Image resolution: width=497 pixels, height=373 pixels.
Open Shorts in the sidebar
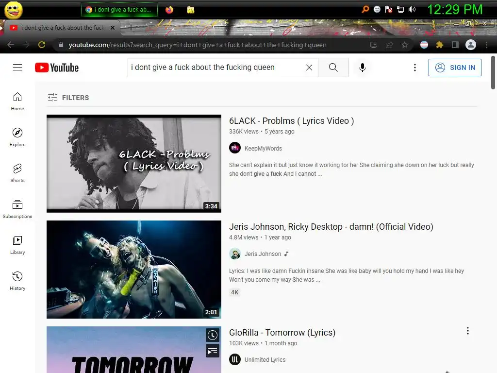pyautogui.click(x=17, y=173)
